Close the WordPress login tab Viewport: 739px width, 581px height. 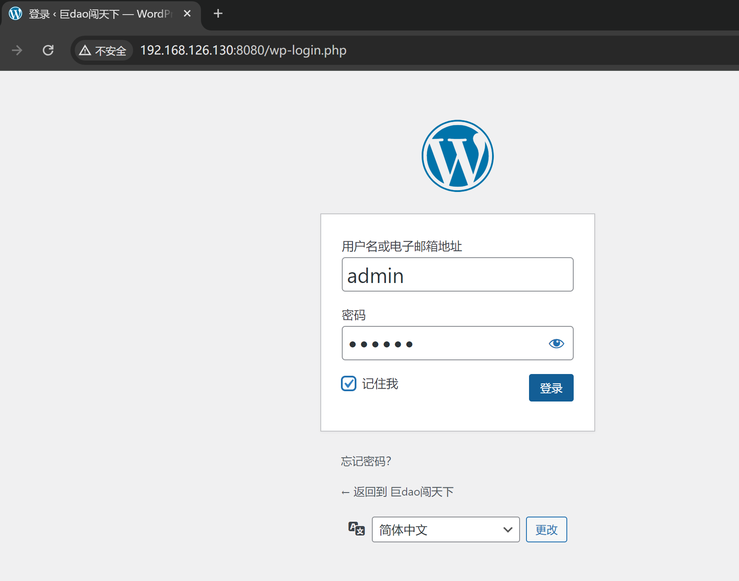click(x=187, y=14)
